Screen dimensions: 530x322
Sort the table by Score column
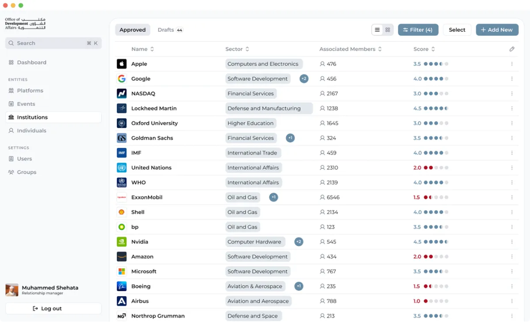(424, 49)
